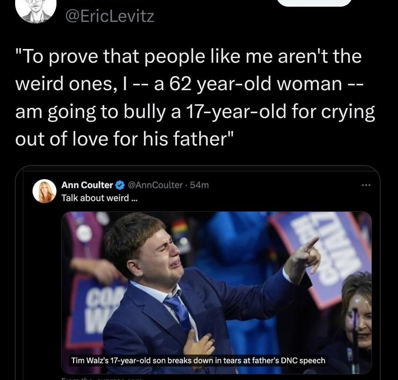Viewport: 398px width, 380px height.
Task: Open the three-dot more options menu
Action: (365, 185)
